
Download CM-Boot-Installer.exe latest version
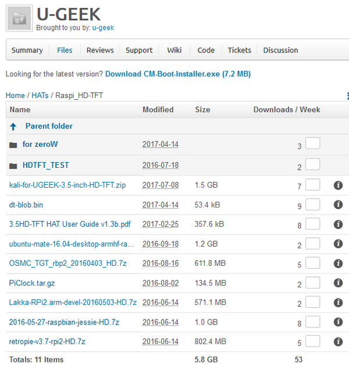point(178,74)
